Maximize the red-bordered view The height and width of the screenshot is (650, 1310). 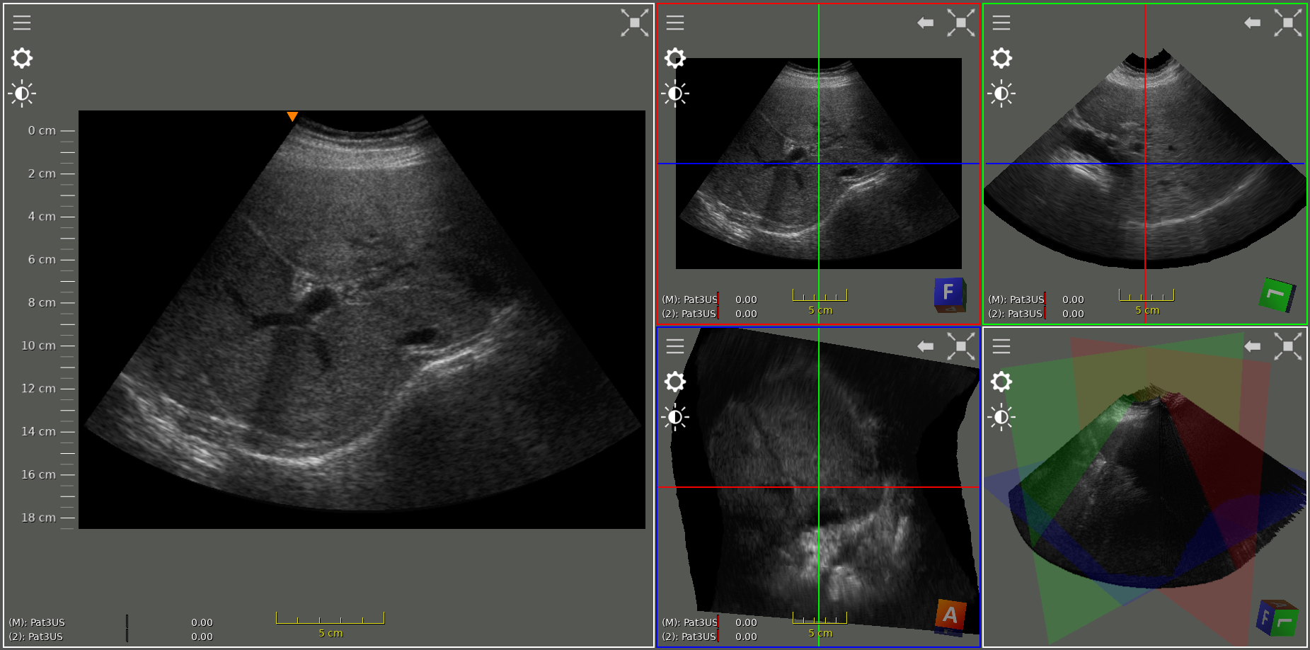(x=961, y=23)
